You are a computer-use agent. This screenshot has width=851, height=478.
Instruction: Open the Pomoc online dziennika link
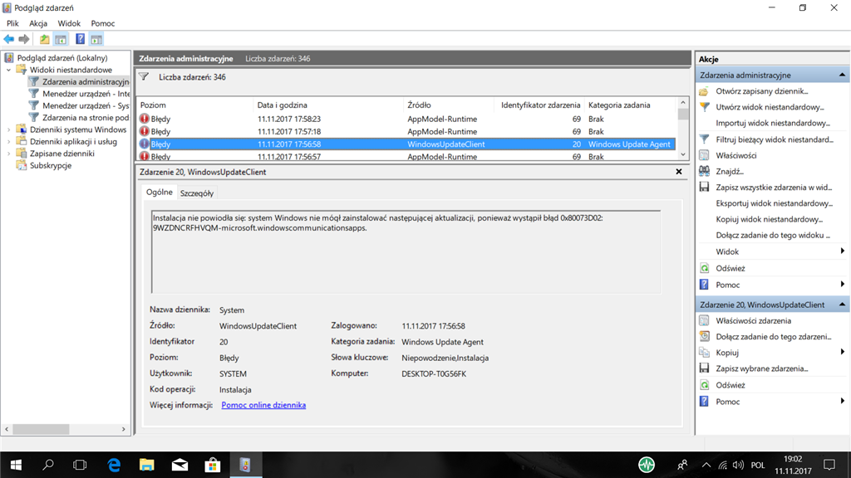click(263, 405)
